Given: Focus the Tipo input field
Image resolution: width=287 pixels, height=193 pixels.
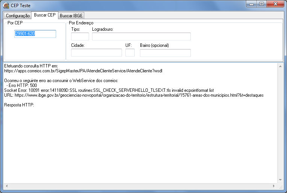Looking at the screenshot, I should [x=80, y=36].
